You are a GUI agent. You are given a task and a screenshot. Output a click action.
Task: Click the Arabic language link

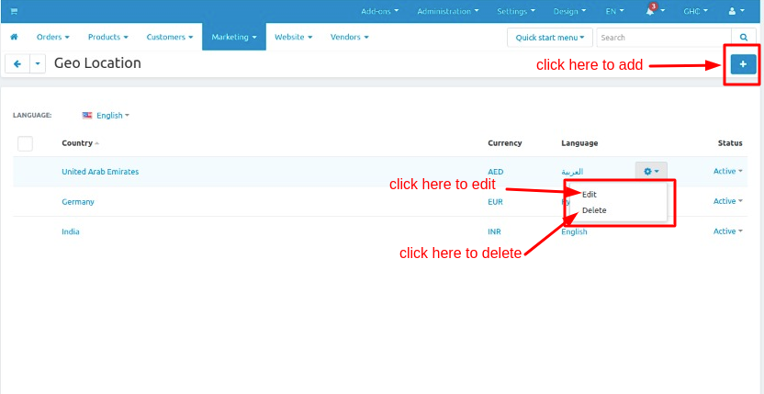(572, 172)
